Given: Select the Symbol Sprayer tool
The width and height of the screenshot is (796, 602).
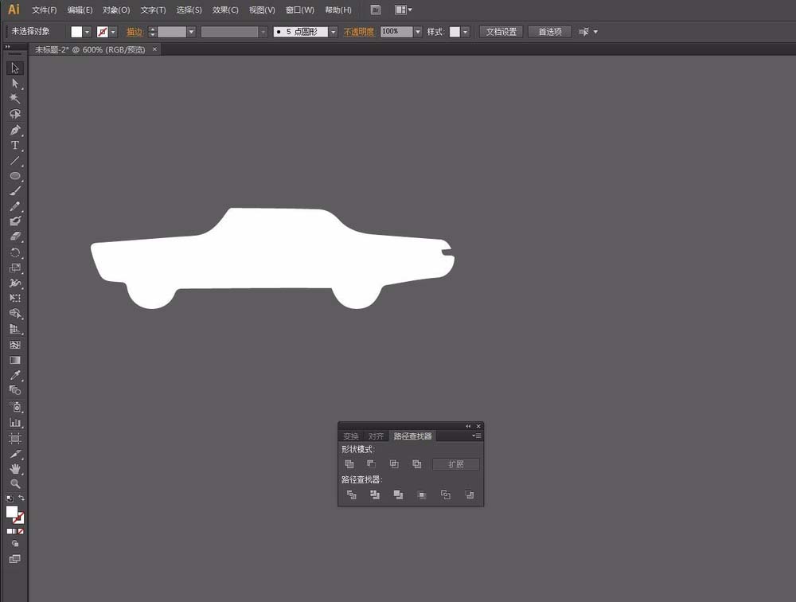Looking at the screenshot, I should [14, 407].
